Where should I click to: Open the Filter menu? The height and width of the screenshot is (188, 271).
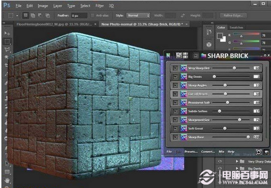99,6
